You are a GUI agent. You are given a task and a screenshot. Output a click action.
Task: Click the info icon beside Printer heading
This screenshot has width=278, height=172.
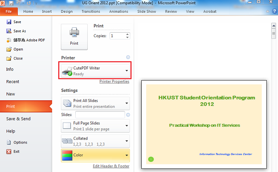point(128,57)
